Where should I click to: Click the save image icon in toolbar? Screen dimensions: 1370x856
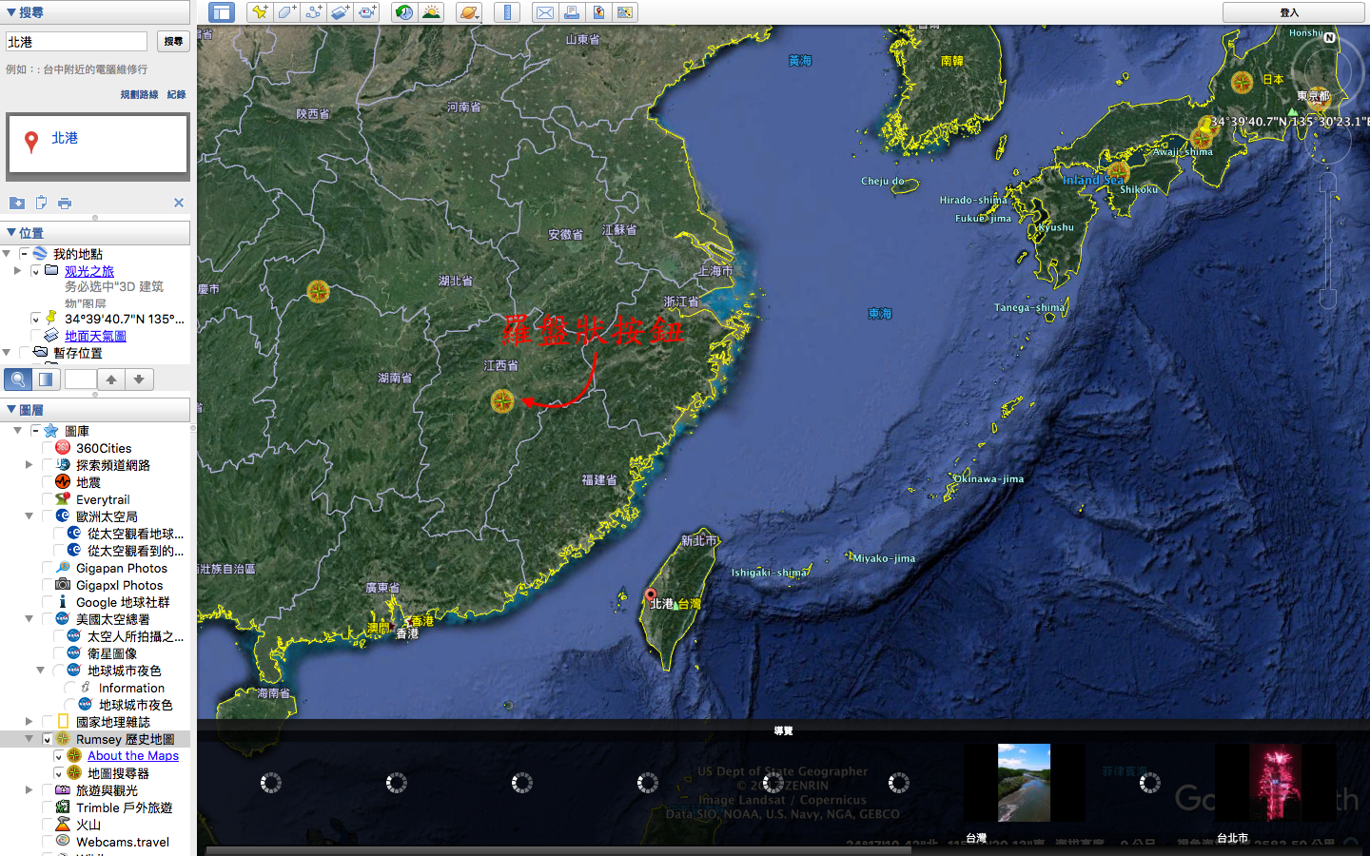click(625, 12)
